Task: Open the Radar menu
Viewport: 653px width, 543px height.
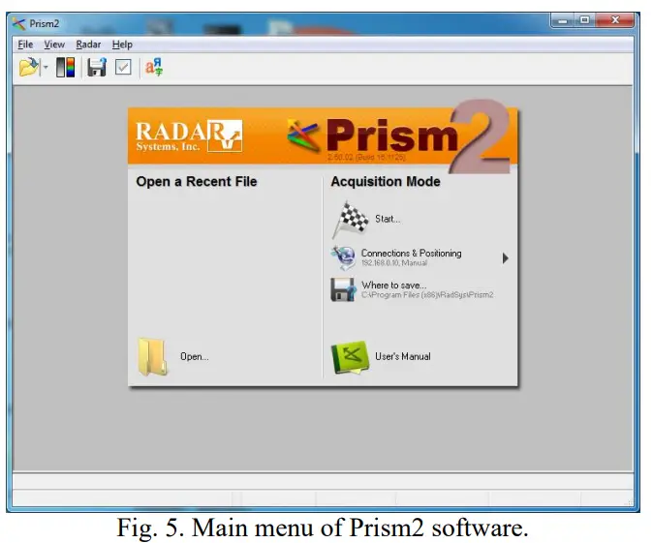Action: pos(88,45)
